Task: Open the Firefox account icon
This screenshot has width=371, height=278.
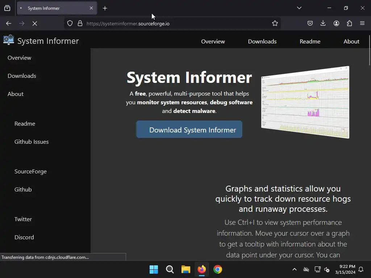Action: pos(336,23)
